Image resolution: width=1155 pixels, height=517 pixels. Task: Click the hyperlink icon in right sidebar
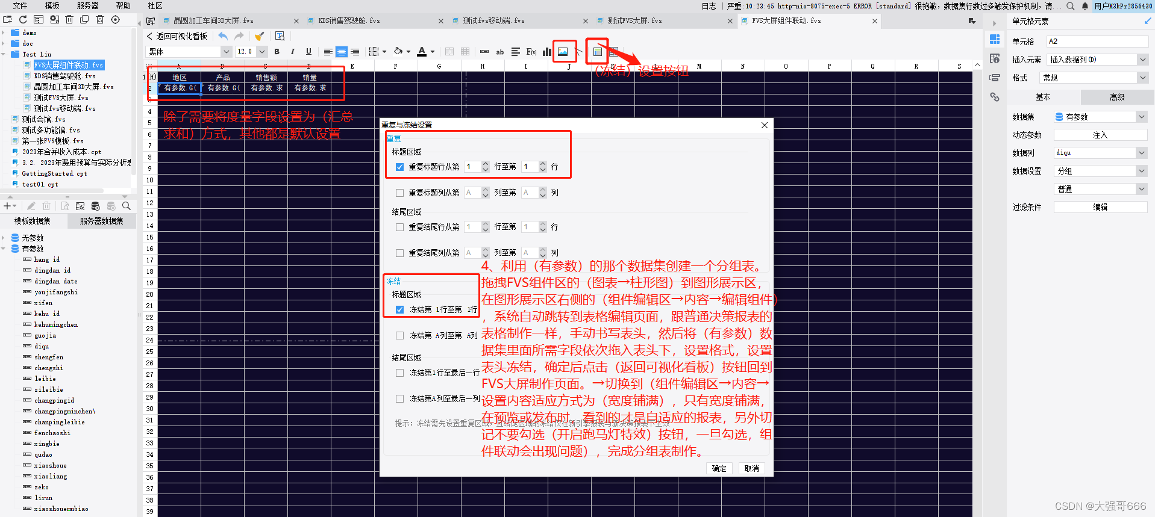(995, 97)
